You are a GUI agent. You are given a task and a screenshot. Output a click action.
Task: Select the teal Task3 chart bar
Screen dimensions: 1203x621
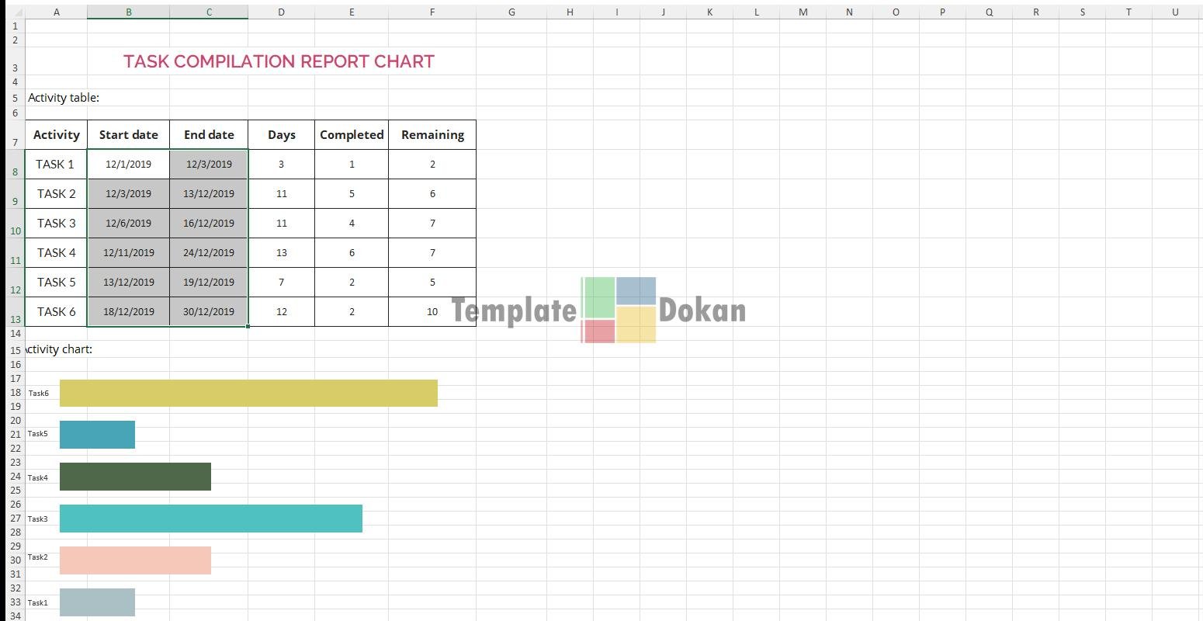[x=210, y=519]
